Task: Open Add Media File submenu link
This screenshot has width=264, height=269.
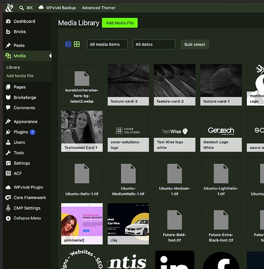Action: (20, 76)
